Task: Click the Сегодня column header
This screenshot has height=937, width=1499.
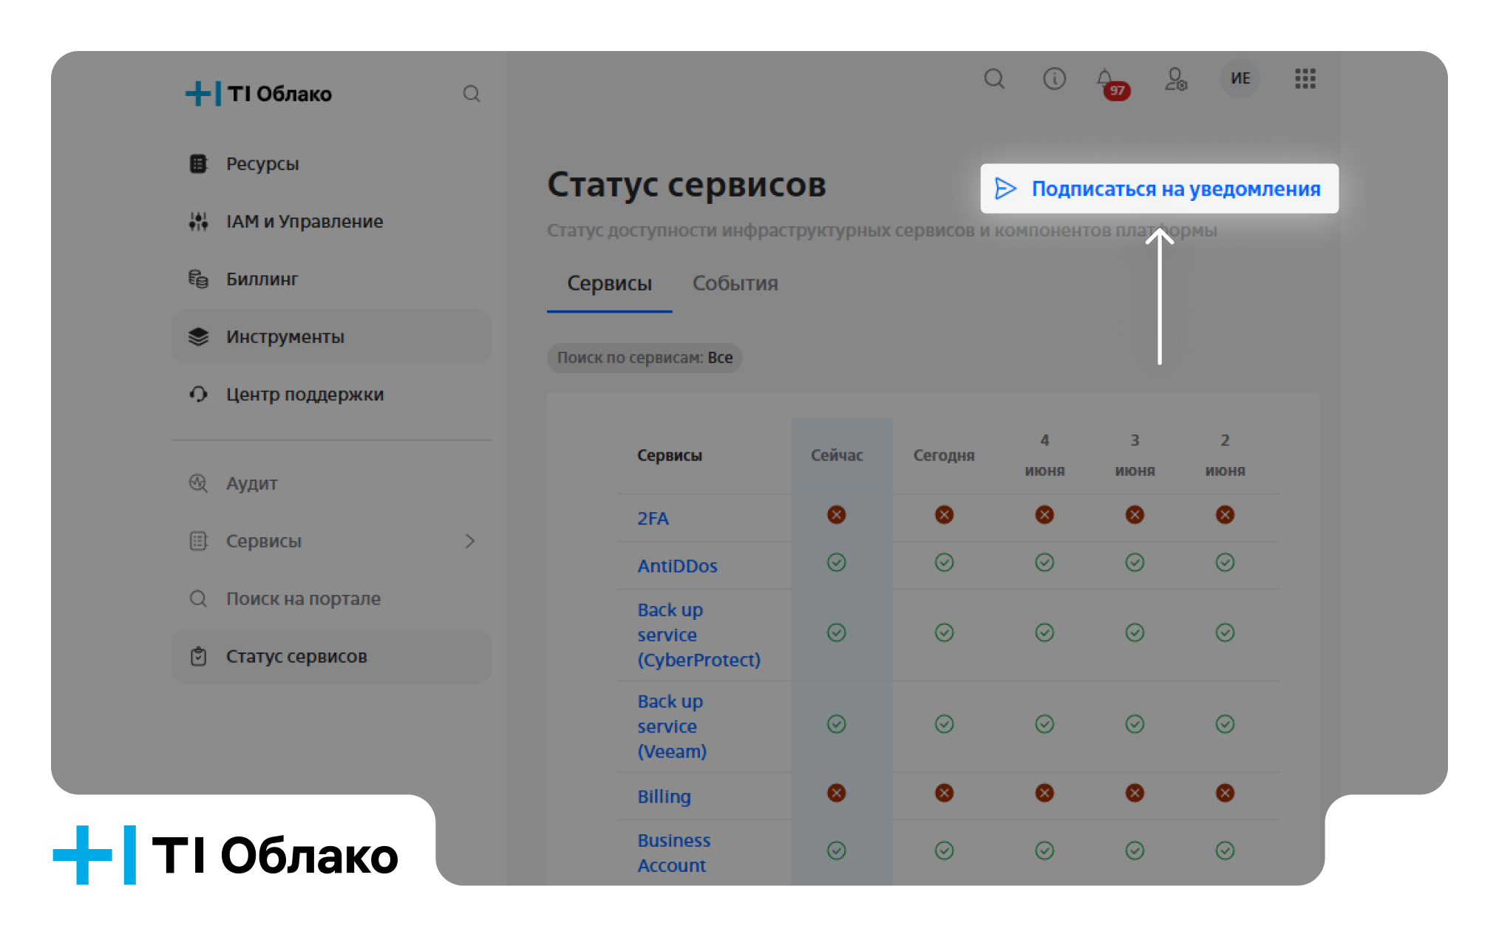Action: click(x=944, y=455)
